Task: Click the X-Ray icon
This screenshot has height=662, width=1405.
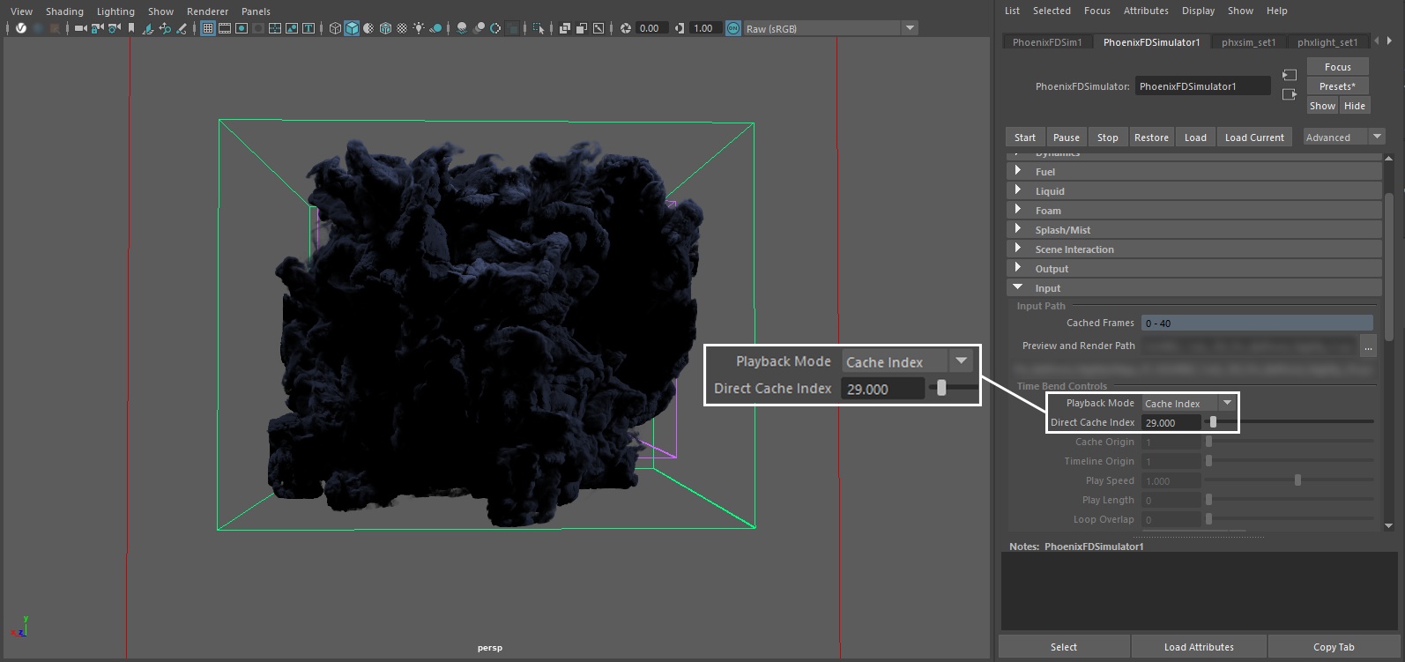Action: point(564,28)
